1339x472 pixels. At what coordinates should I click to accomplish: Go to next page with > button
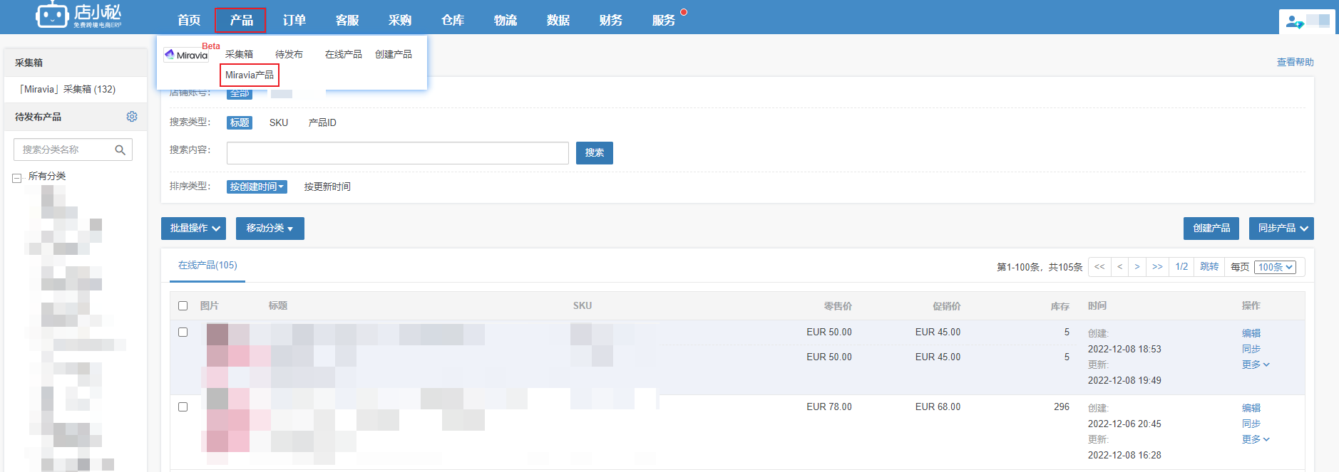(1137, 267)
